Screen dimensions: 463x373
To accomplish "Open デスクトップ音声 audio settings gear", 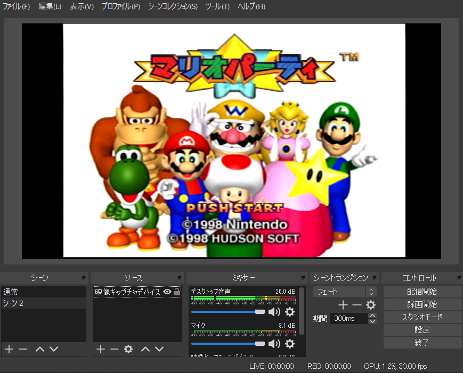I will 290,312.
